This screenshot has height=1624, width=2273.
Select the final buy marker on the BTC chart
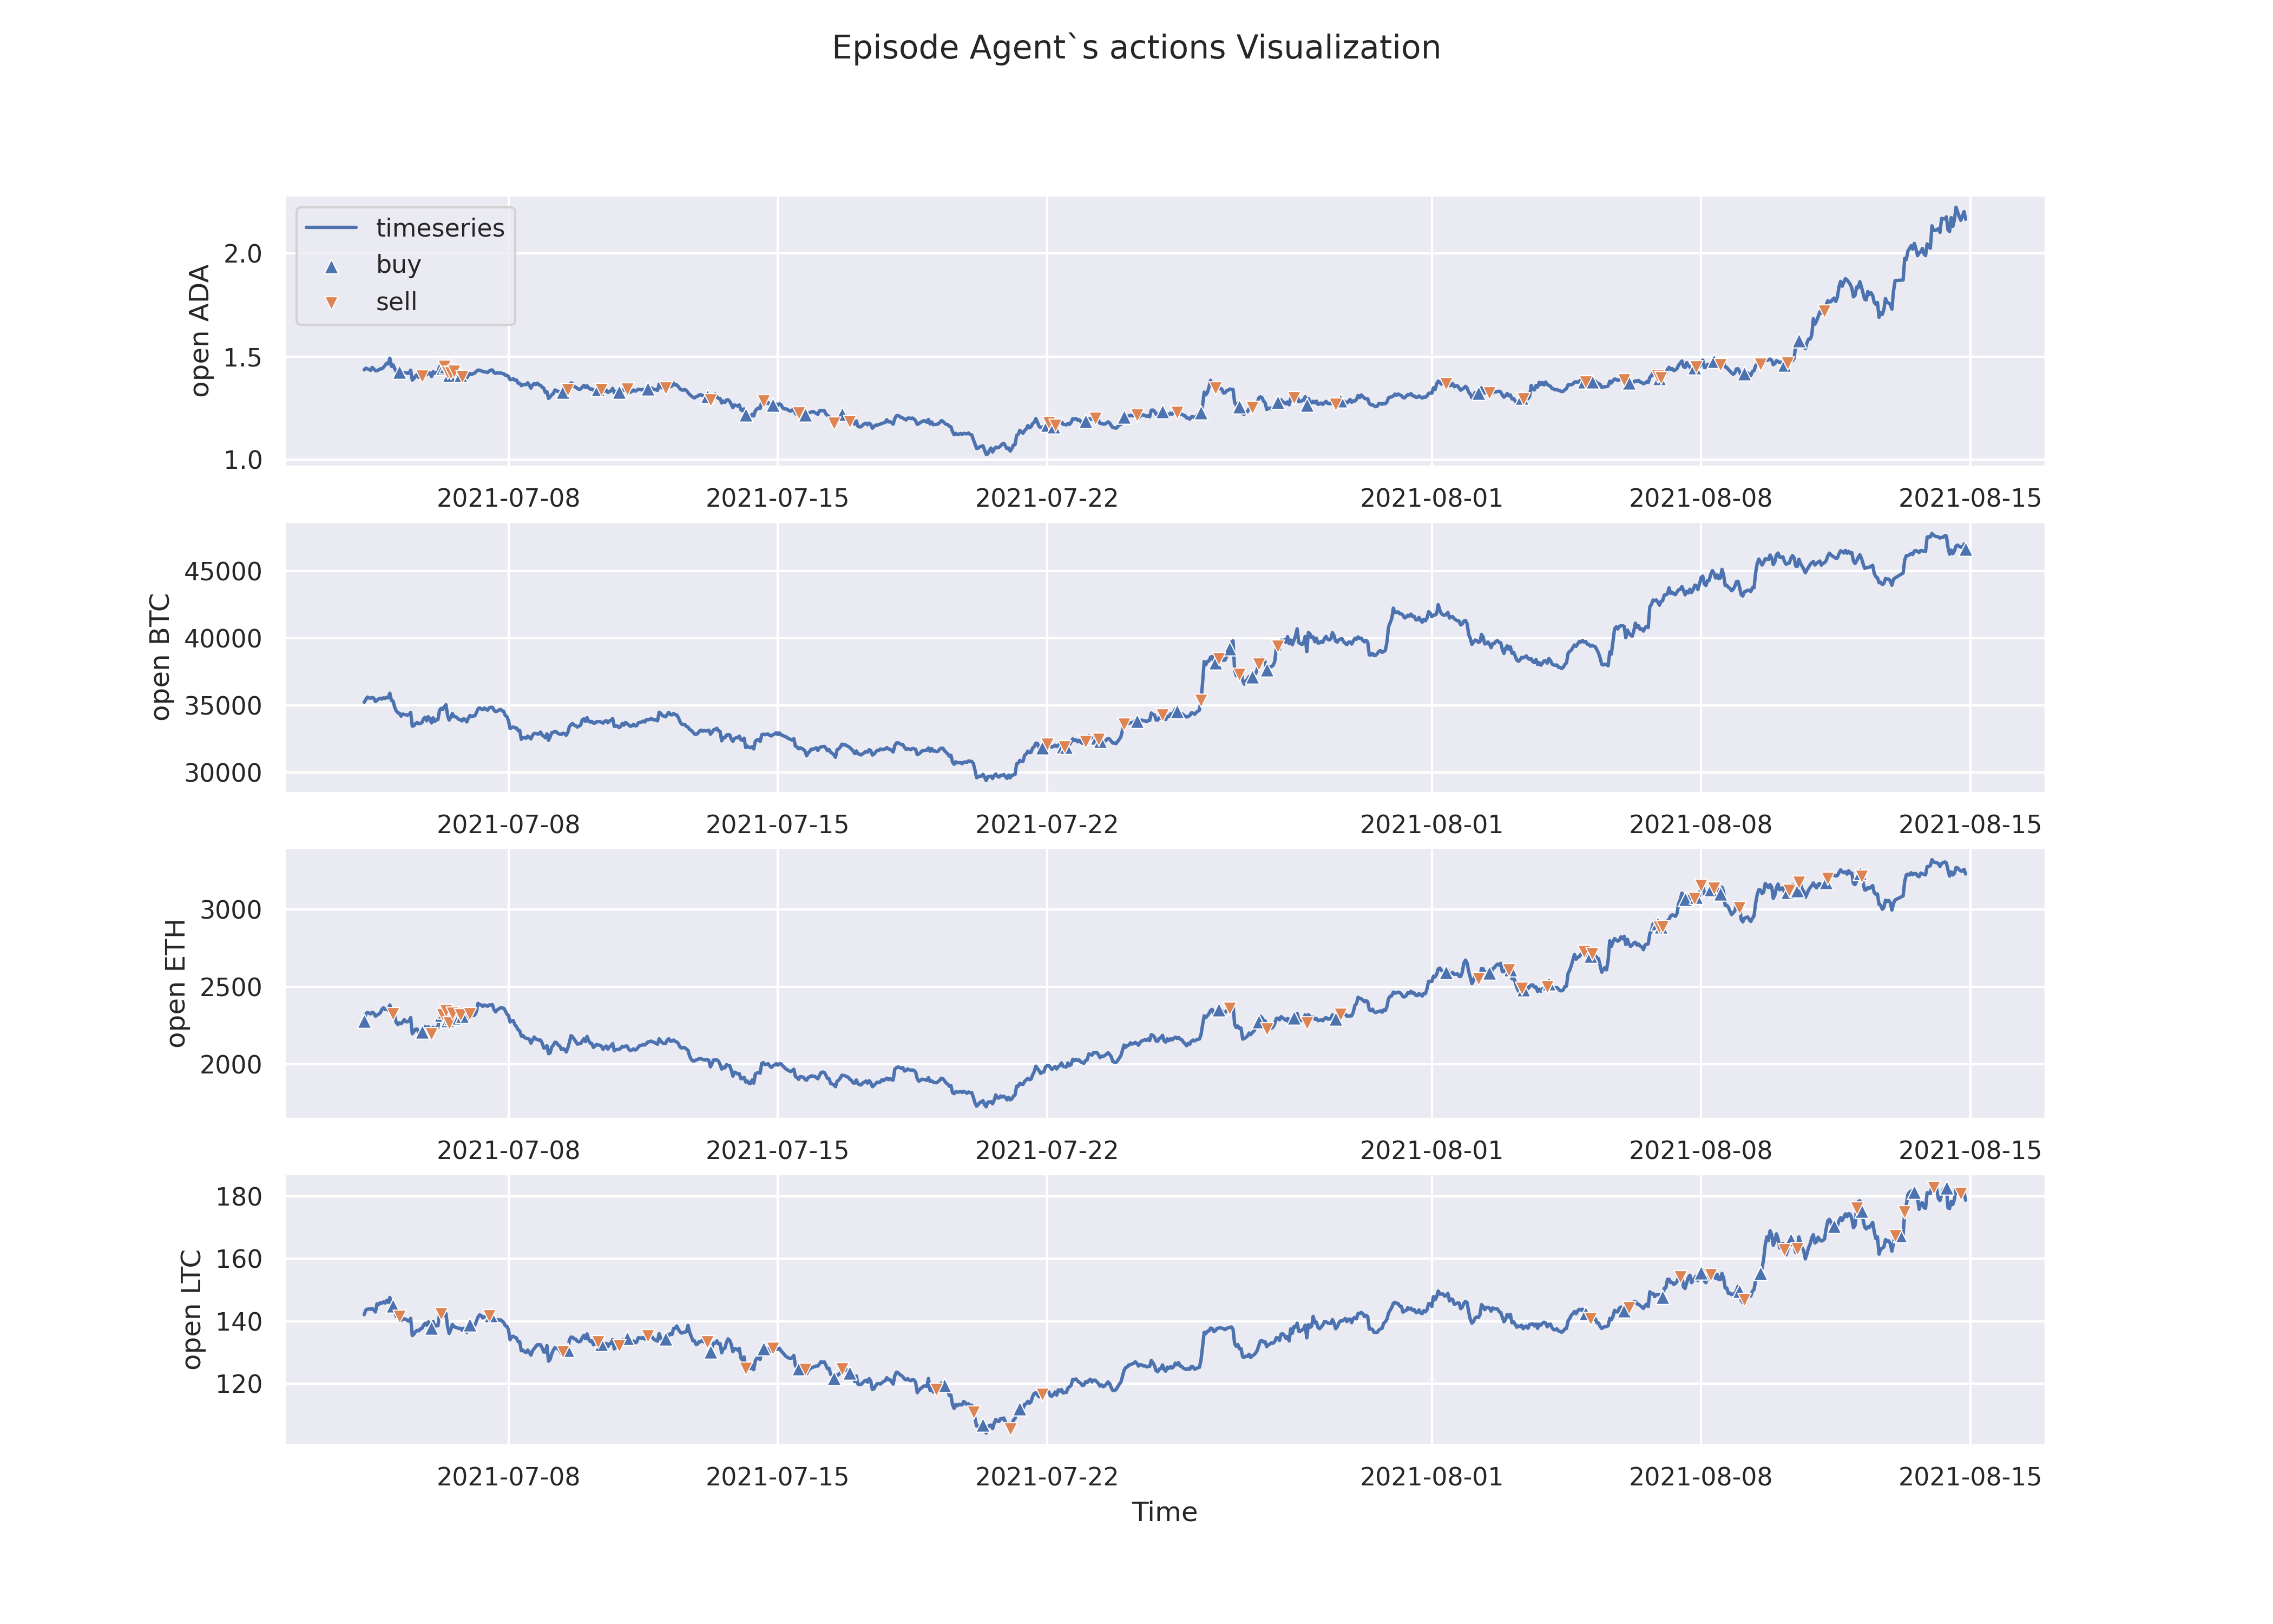click(1965, 549)
